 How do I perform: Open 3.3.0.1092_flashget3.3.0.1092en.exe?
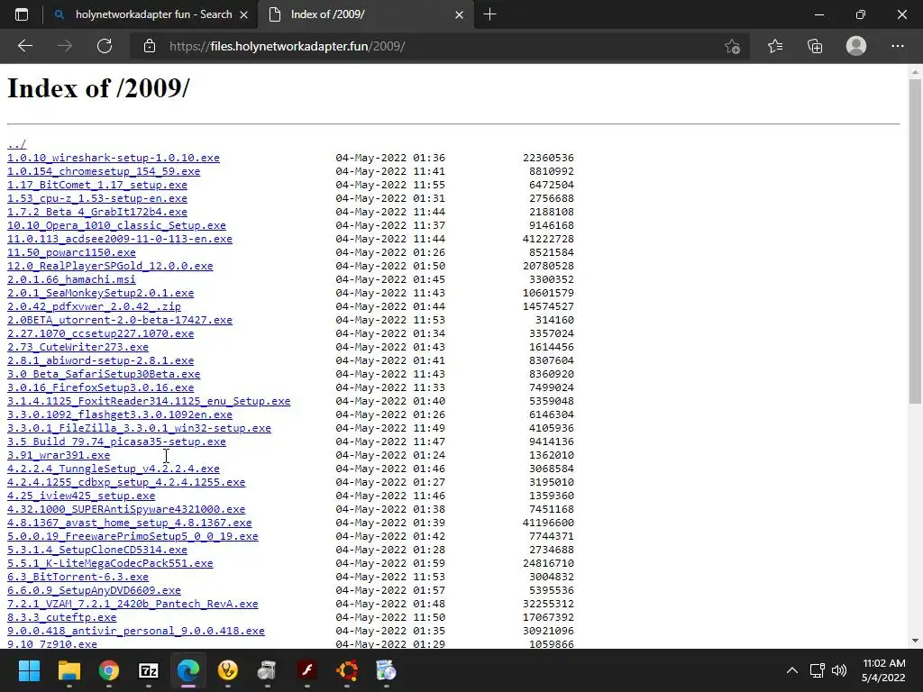point(120,414)
